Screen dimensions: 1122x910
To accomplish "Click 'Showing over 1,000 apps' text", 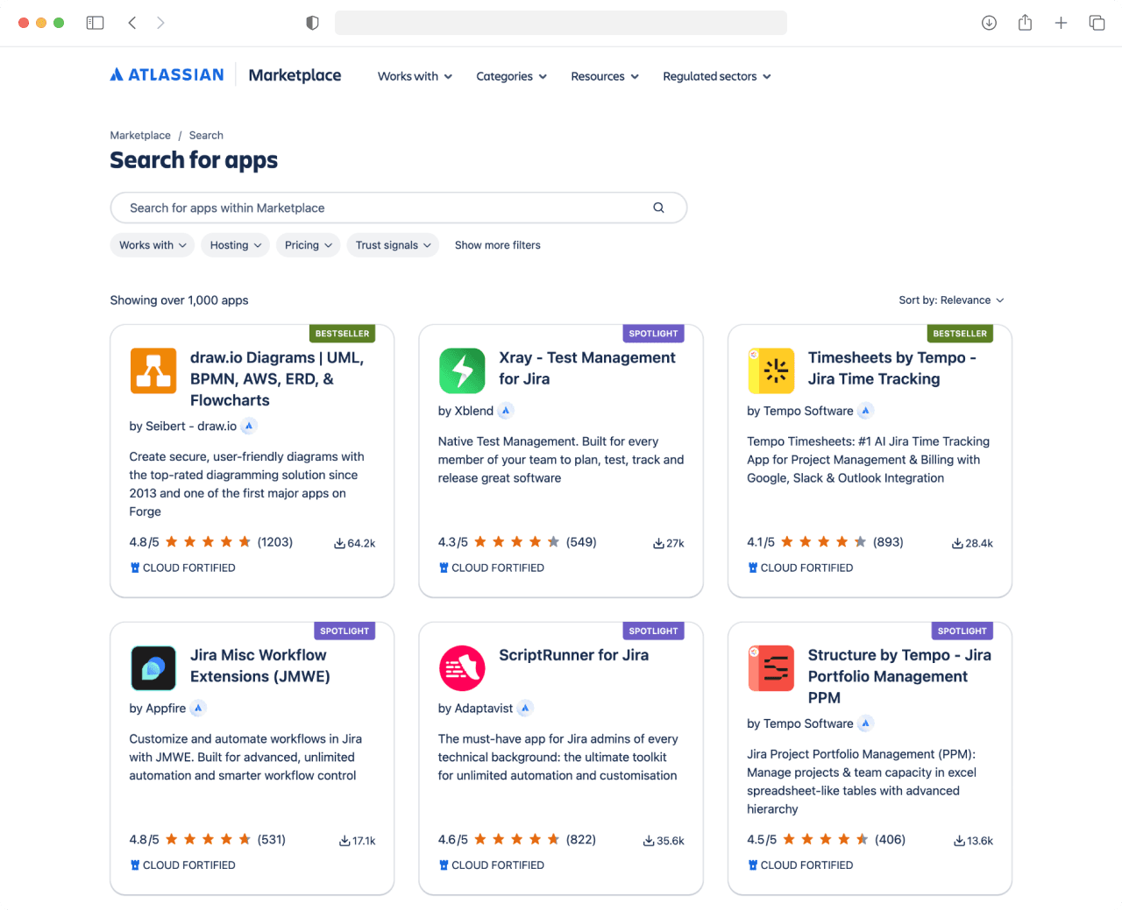I will point(179,300).
